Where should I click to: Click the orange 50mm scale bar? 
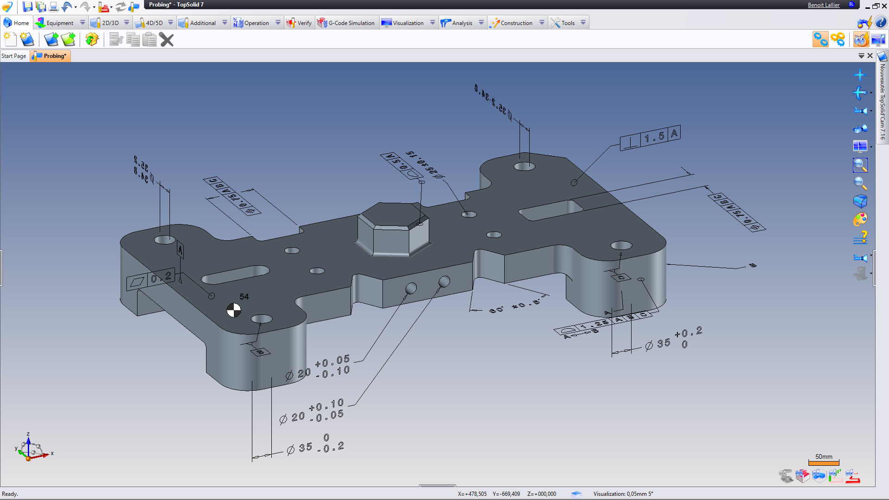pos(824,462)
